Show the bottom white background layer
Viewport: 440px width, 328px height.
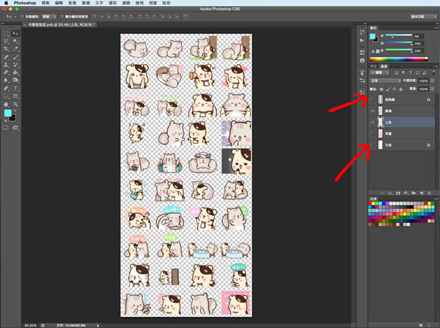[373, 145]
